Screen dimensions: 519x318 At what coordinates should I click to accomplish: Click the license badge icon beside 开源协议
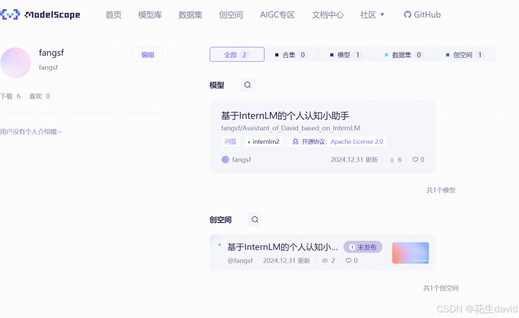(296, 142)
